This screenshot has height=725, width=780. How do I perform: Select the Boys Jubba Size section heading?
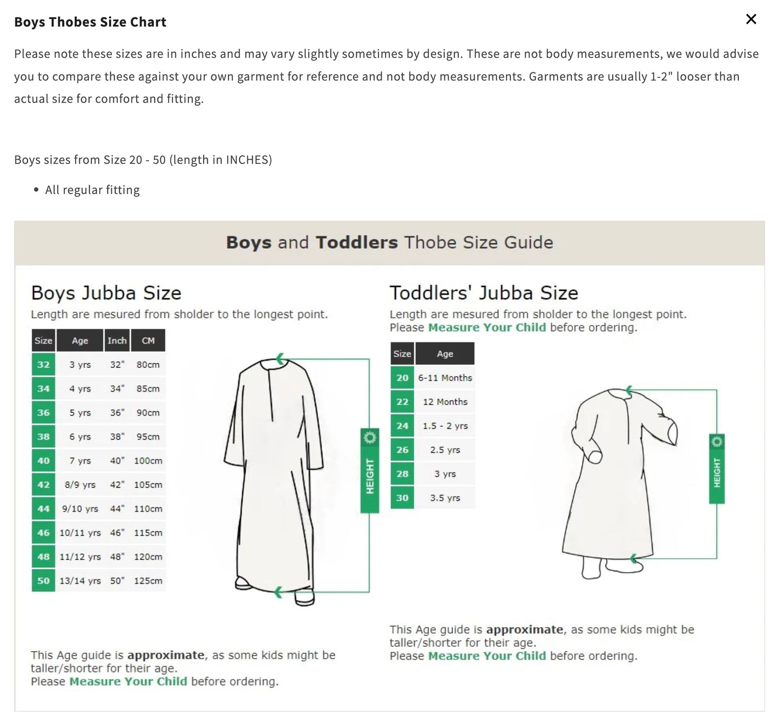(106, 293)
